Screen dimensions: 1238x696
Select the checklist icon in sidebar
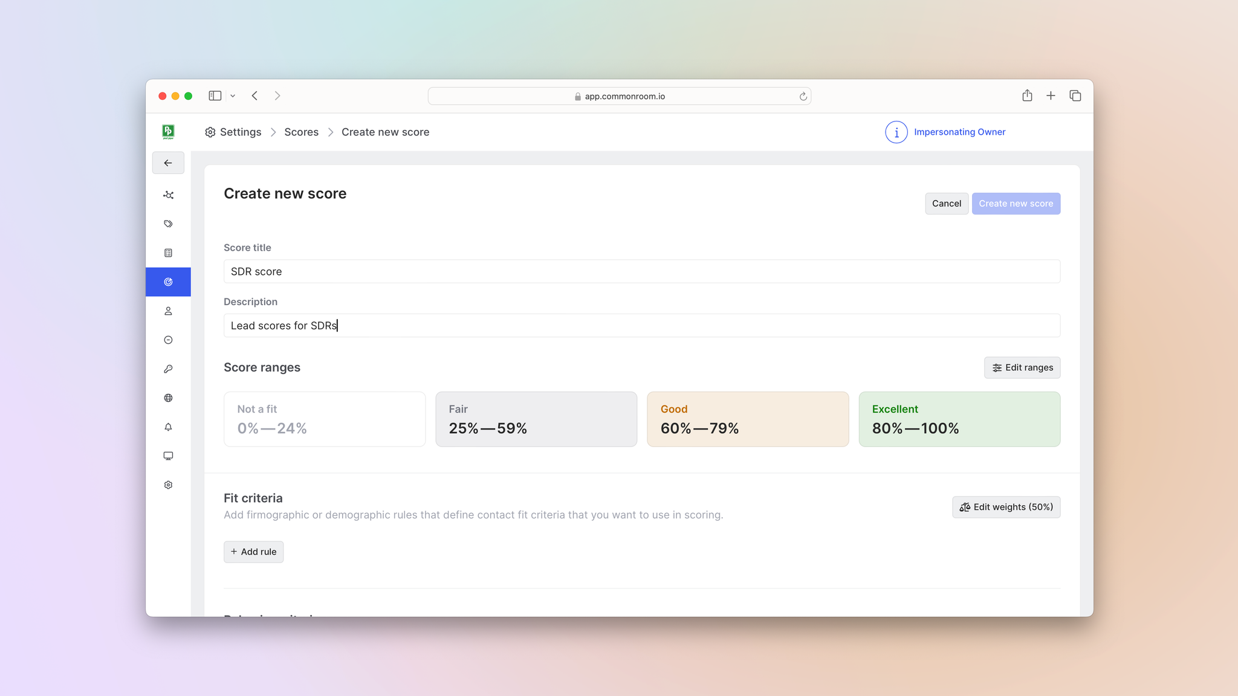[168, 253]
